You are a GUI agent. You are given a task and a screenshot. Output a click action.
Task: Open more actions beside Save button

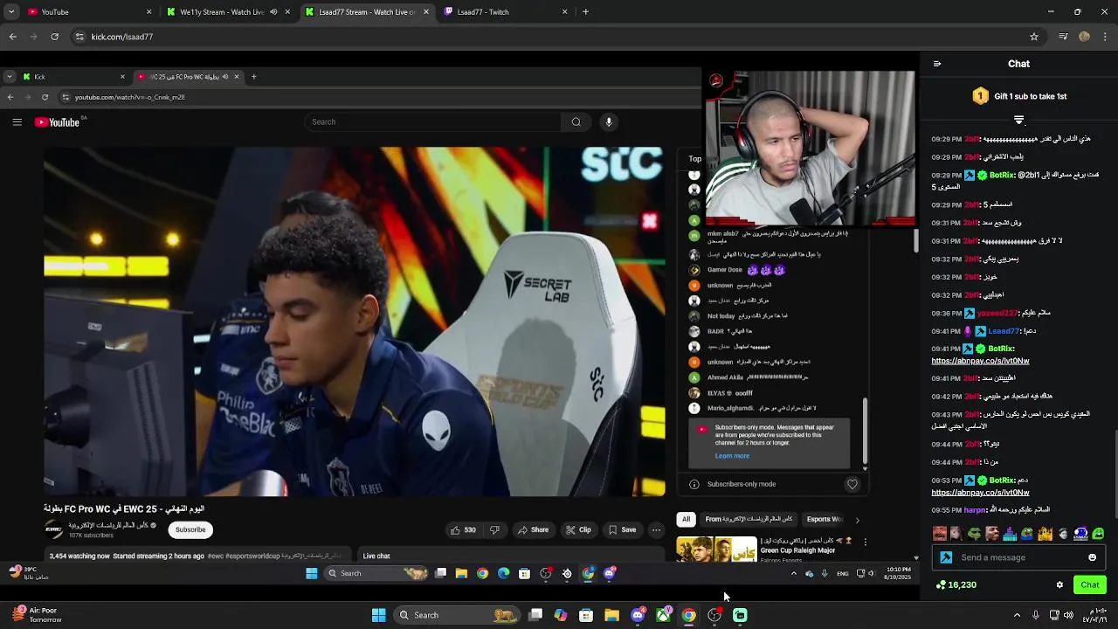click(x=656, y=530)
